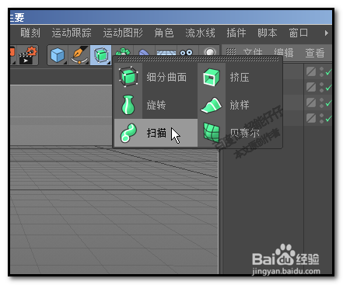Click the first object's layer swatch
The image size is (343, 285).
coord(311,71)
